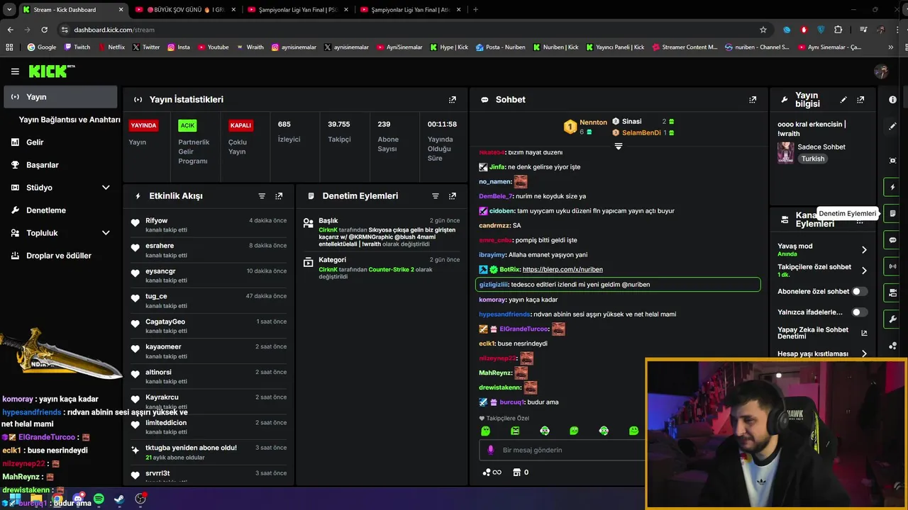Click username hypesandfriends in chat
The height and width of the screenshot is (510, 908).
[504, 314]
